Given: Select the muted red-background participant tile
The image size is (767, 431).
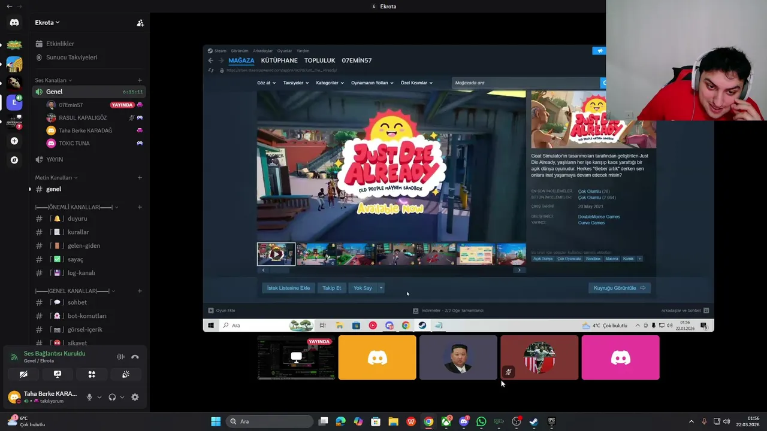Looking at the screenshot, I should [x=539, y=357].
